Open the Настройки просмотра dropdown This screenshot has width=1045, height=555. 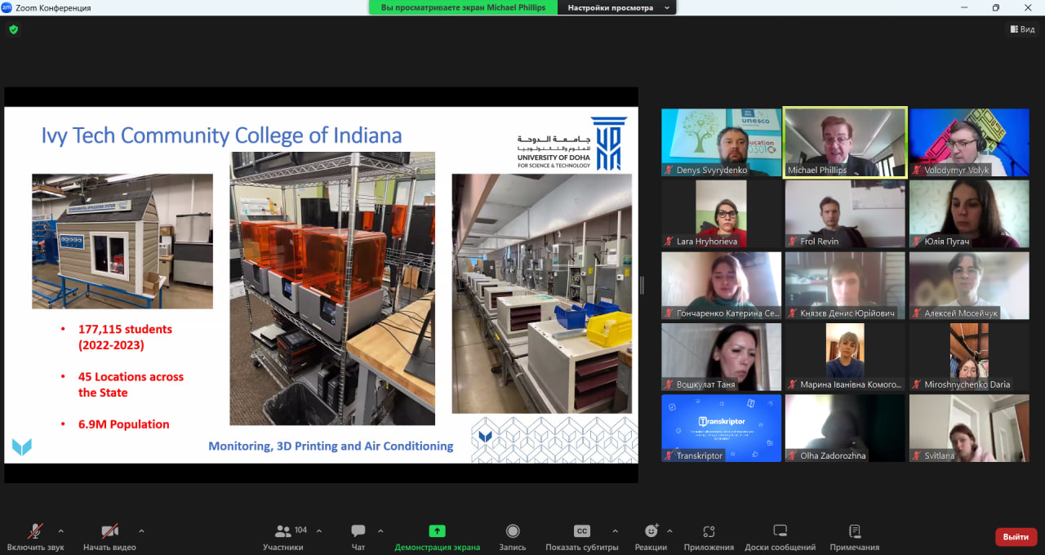(x=616, y=7)
